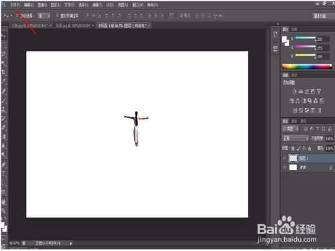Toggle auto-select checkbox in options bar
335x251 pixels.
(17, 15)
